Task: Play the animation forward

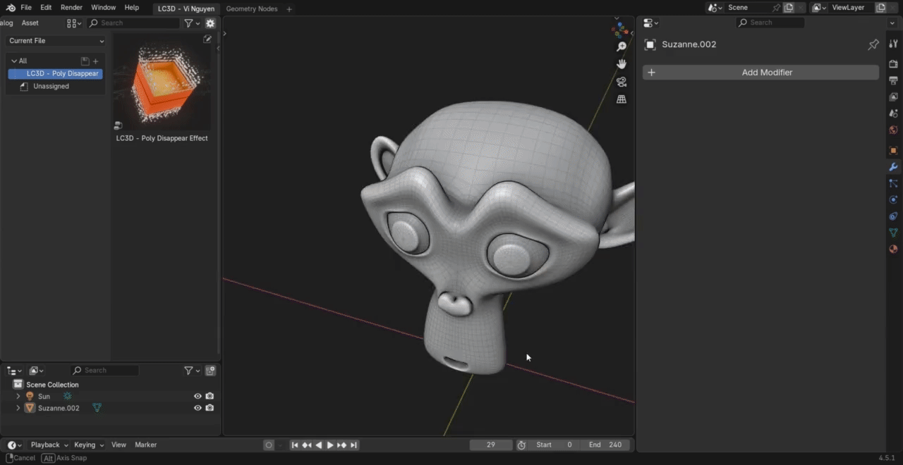Action: 330,445
